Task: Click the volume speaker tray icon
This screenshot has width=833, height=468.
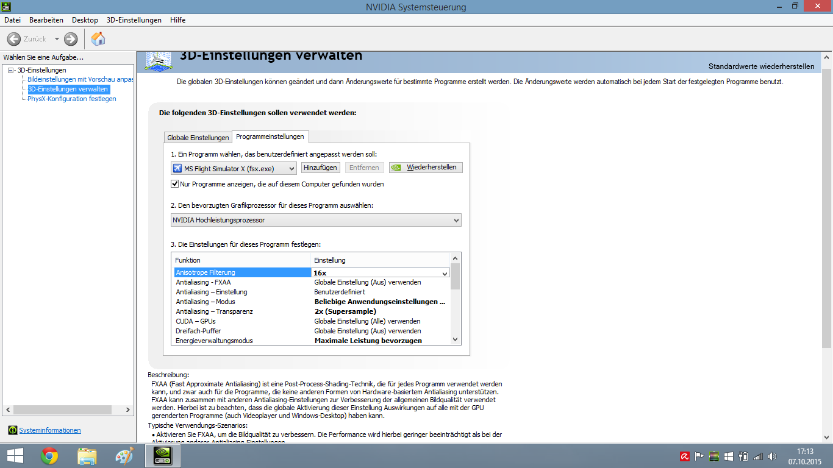Action: click(773, 456)
